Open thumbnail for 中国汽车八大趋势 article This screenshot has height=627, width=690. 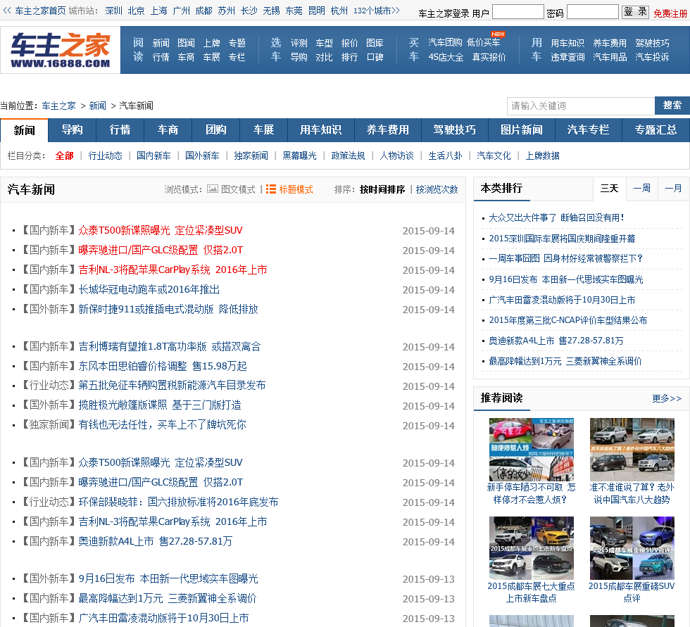point(632,450)
